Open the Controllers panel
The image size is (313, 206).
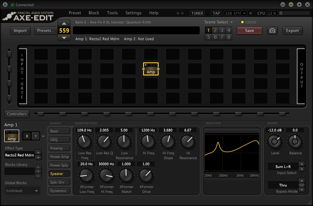[x=17, y=114]
